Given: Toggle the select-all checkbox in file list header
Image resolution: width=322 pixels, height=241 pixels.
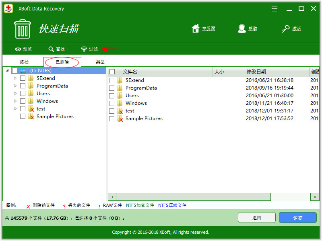Looking at the screenshot, I should 112,72.
